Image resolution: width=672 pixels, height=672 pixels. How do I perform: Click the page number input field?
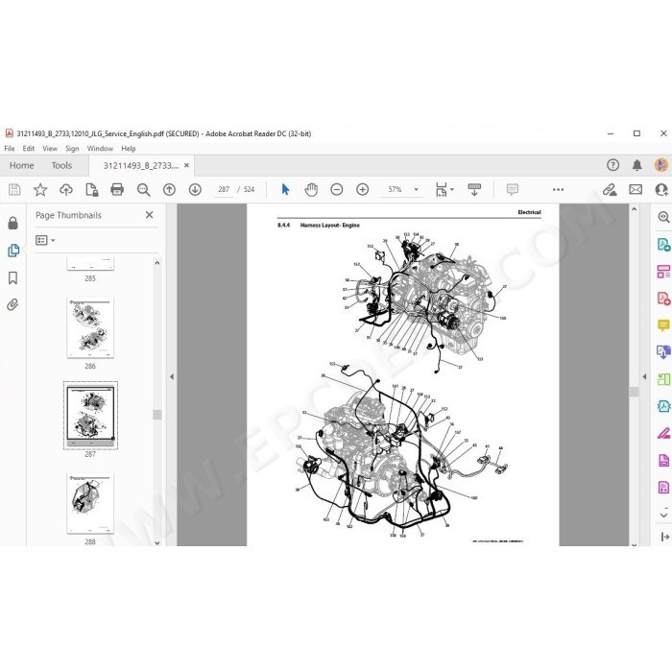[224, 189]
